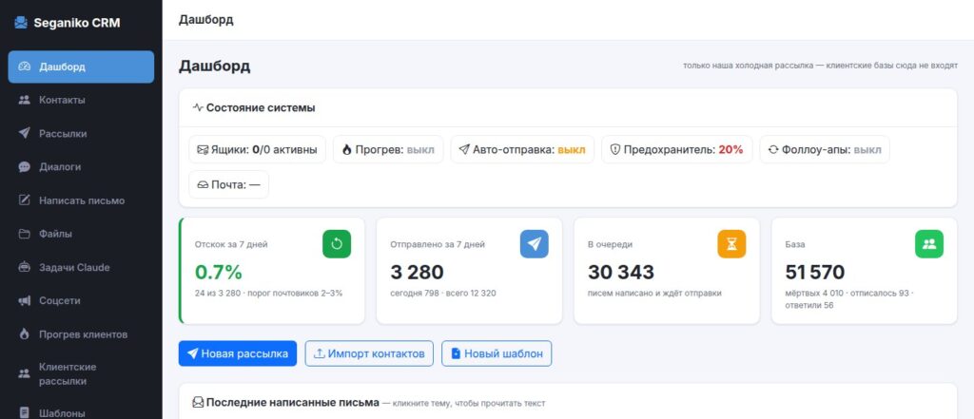Click the flame icon in Прогрев status chip
This screenshot has width=974, height=419.
coord(346,149)
